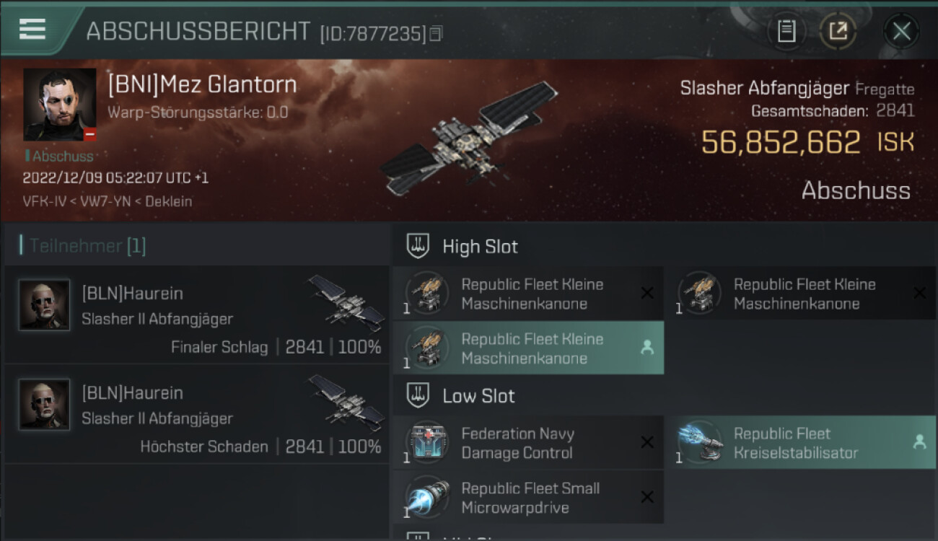938x541 pixels.
Task: Click the highlighted Maschinenkanone person marker
Action: coord(647,348)
